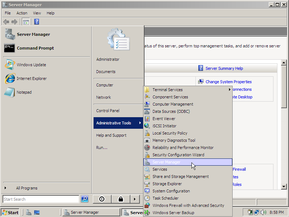Click the Memory Diagnostics Tool icon
Image resolution: width=289 pixels, height=217 pixels.
(147, 140)
